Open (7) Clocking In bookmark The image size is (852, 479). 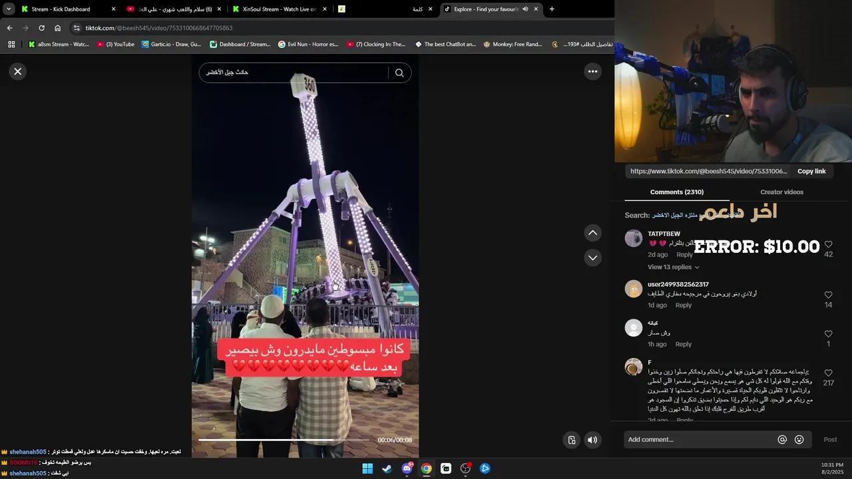tap(376, 45)
